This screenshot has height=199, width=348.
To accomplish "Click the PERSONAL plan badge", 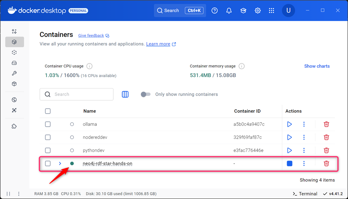I will coord(78,11).
